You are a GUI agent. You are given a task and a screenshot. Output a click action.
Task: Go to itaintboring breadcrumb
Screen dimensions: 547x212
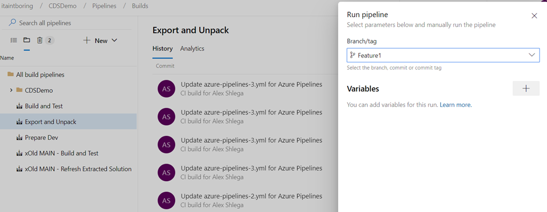click(x=17, y=6)
